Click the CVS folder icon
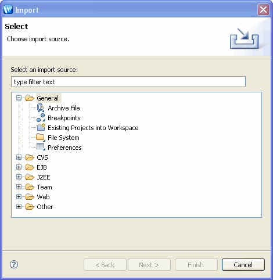273x280 pixels. [x=30, y=157]
